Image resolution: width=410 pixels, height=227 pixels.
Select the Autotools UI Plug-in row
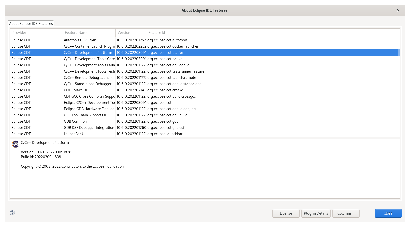click(80, 40)
